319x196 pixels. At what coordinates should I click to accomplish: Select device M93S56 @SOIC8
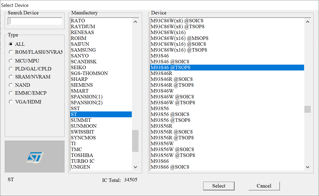point(170,114)
